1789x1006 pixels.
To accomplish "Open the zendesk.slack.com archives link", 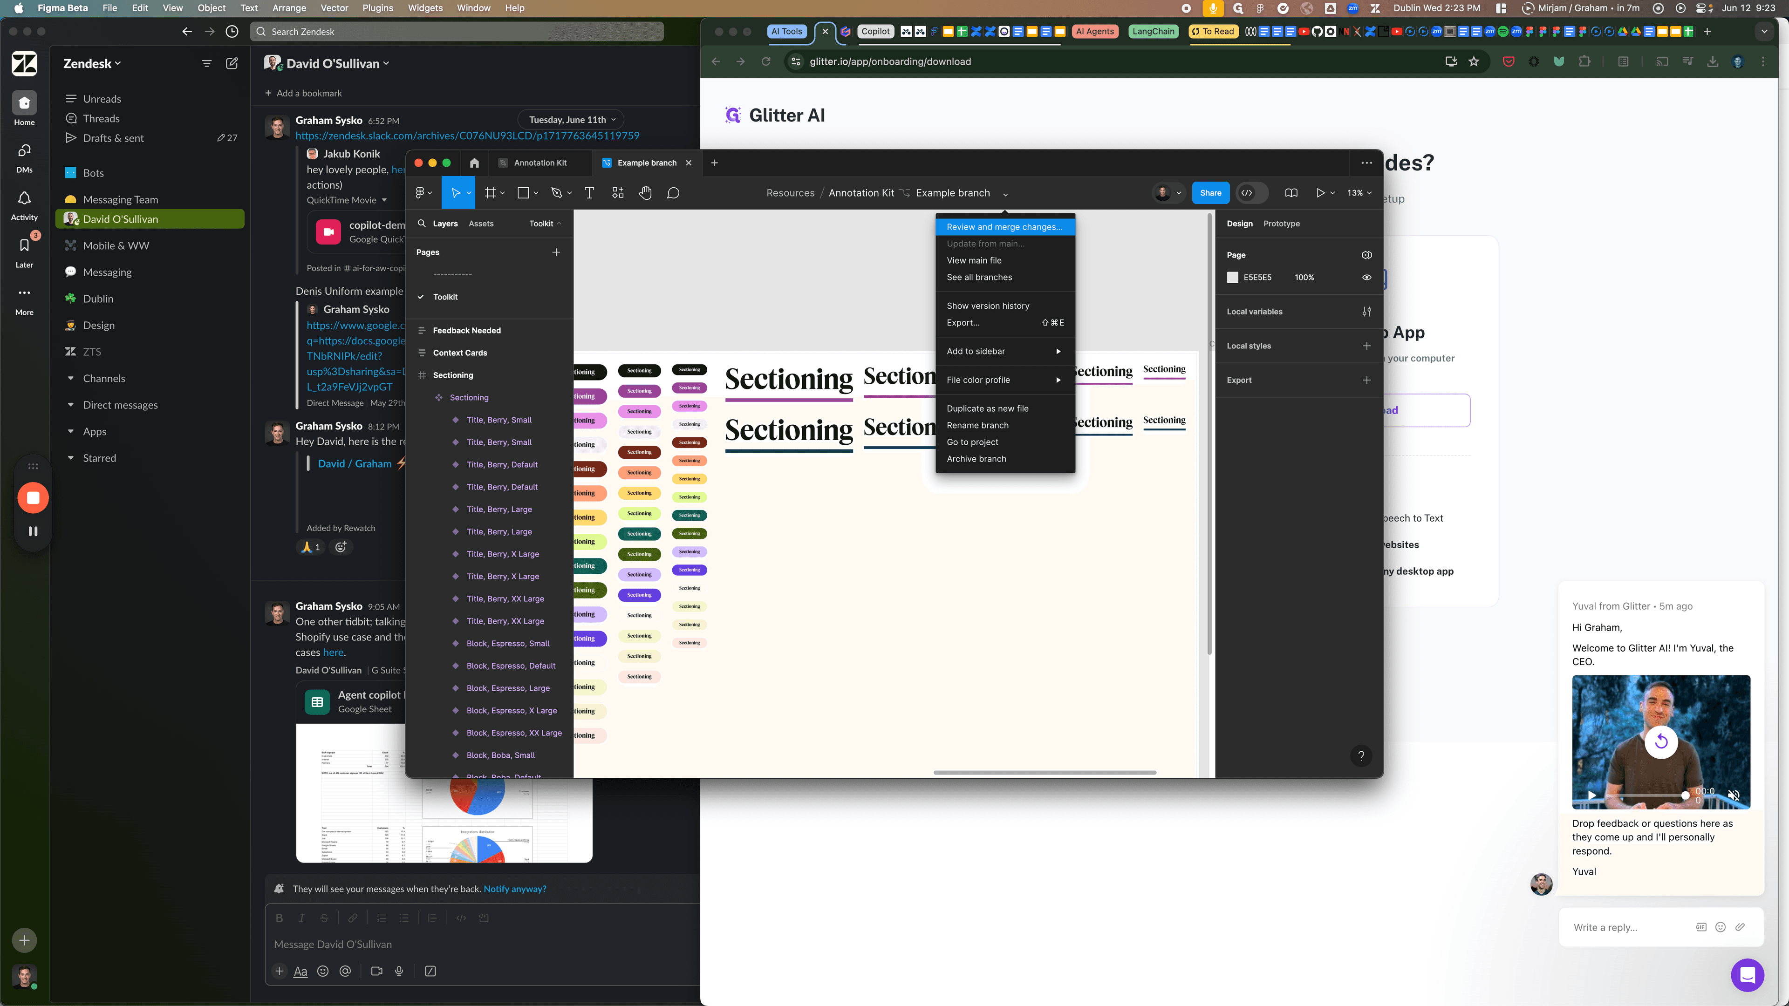I will pyautogui.click(x=467, y=136).
